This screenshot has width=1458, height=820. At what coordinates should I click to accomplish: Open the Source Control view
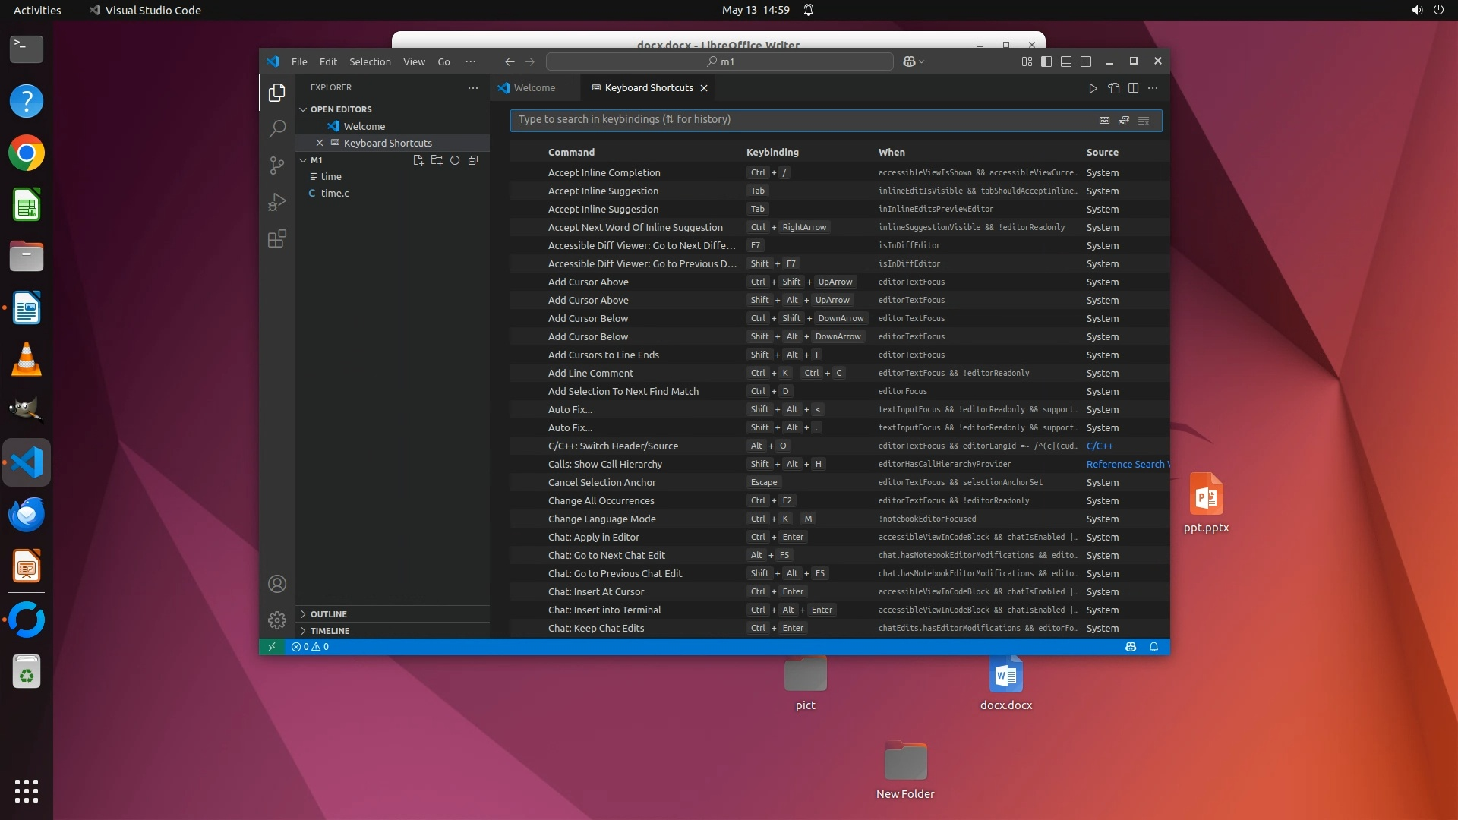tap(277, 165)
